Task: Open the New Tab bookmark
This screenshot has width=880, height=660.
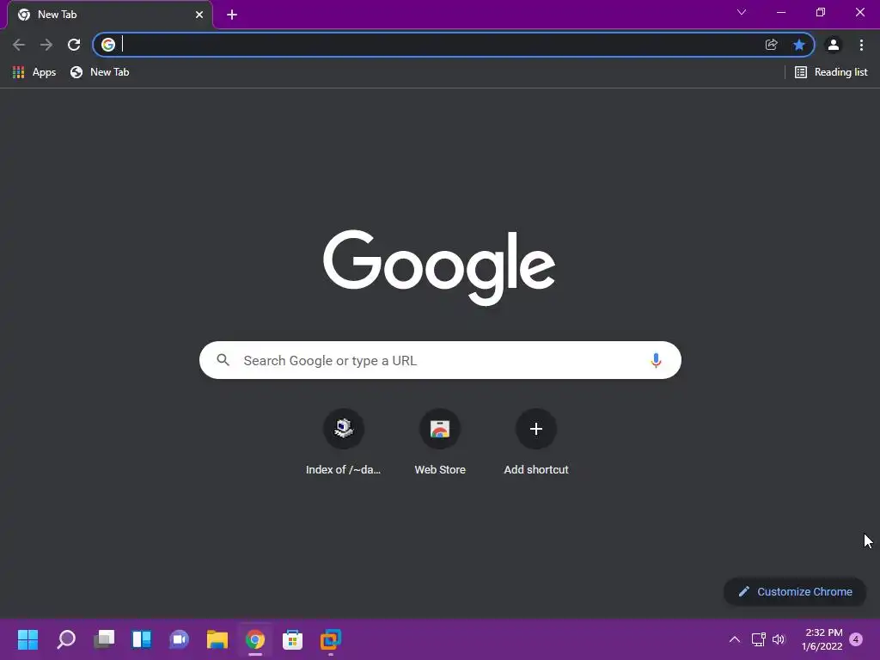Action: (x=100, y=72)
